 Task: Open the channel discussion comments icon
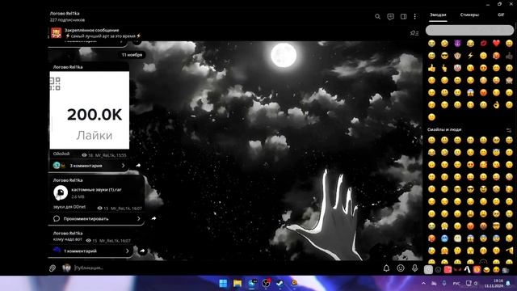coord(390,16)
